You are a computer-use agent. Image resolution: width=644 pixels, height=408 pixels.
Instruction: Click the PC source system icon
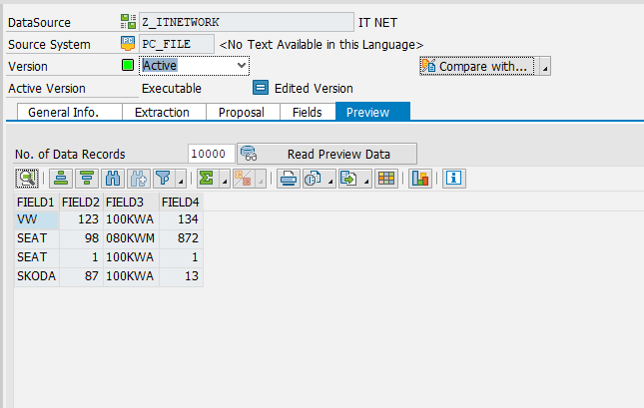(x=128, y=43)
